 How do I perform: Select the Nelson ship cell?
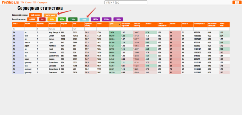pos(54,39)
